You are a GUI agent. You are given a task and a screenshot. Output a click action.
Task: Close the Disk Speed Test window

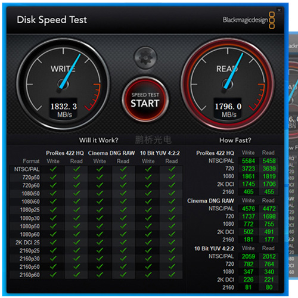279,10
